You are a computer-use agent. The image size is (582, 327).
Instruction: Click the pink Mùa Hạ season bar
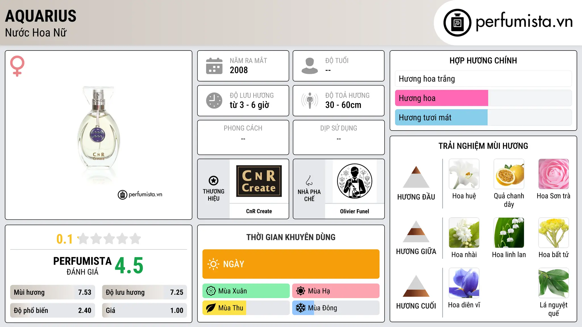click(336, 291)
